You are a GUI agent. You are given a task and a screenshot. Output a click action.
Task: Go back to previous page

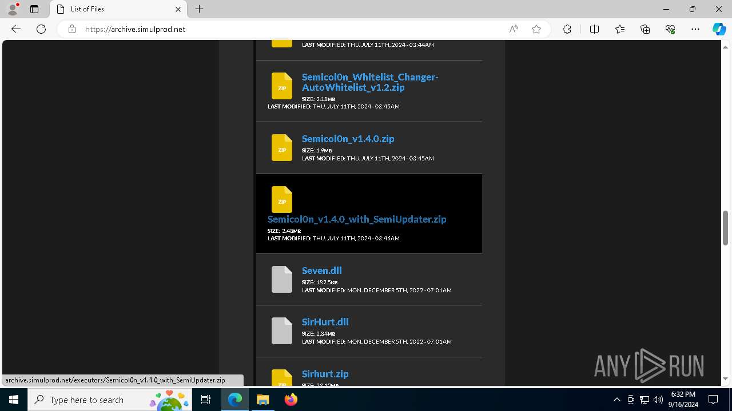pos(16,29)
